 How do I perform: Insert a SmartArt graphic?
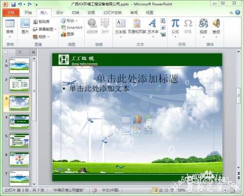point(72,27)
